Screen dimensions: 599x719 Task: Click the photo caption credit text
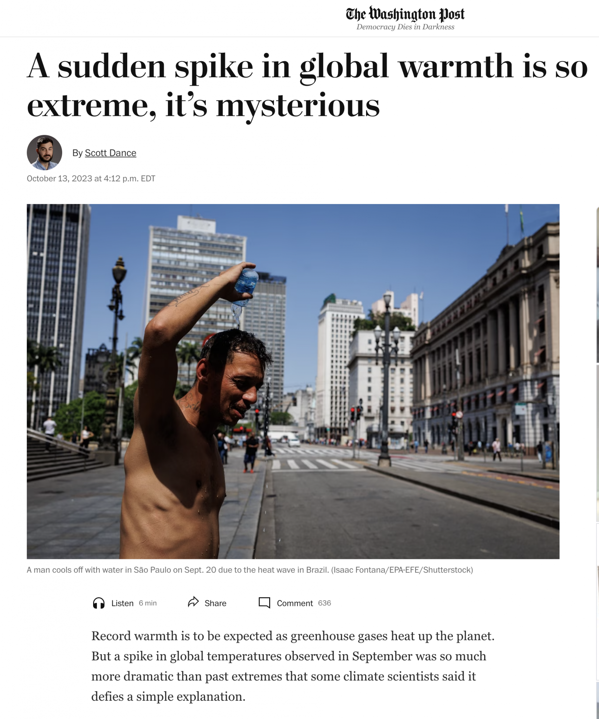402,570
